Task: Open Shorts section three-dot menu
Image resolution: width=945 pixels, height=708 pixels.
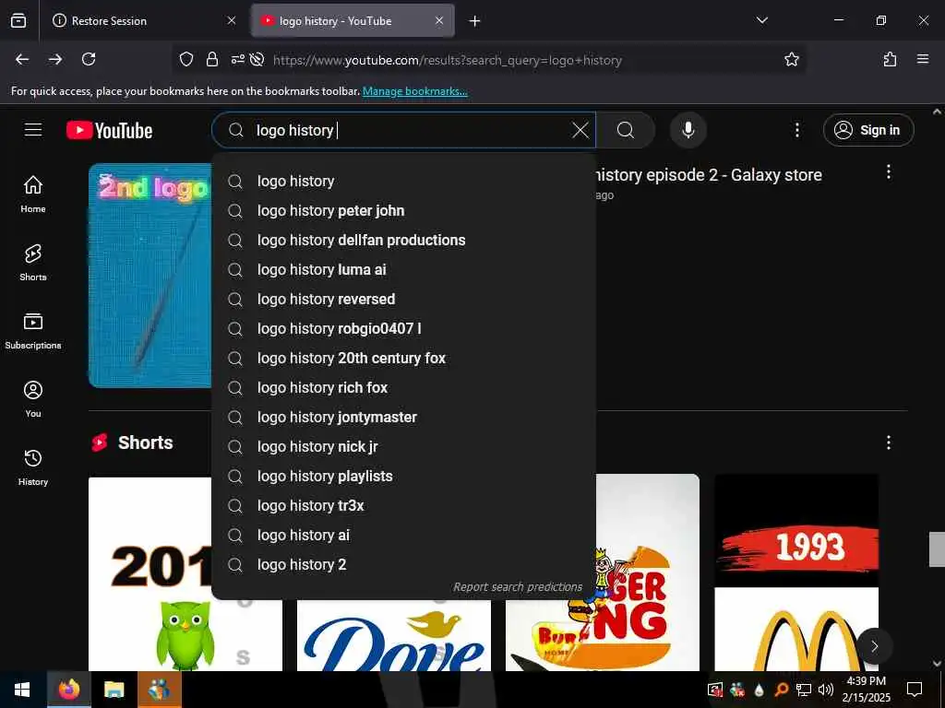Action: pyautogui.click(x=889, y=443)
